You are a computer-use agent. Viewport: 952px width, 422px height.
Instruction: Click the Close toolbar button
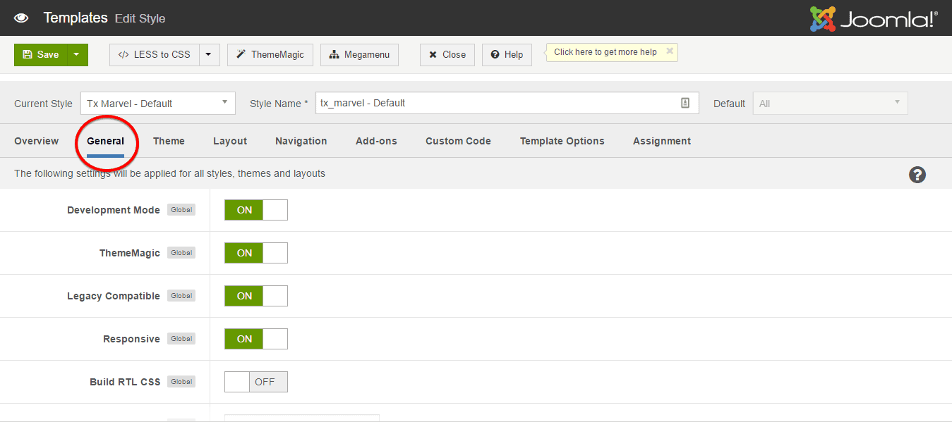pos(447,55)
